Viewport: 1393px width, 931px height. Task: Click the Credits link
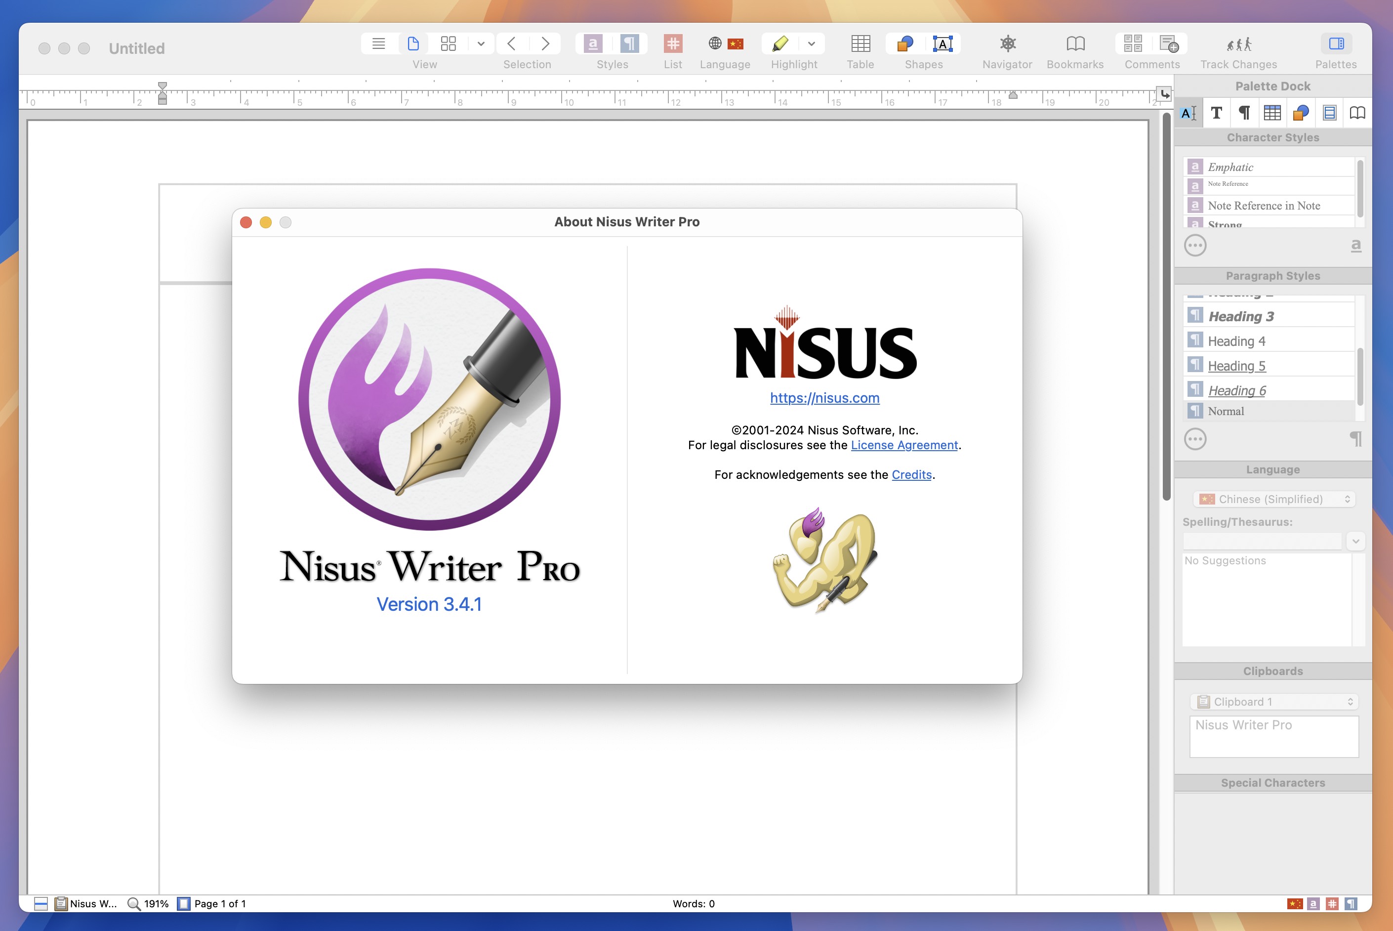[910, 474]
